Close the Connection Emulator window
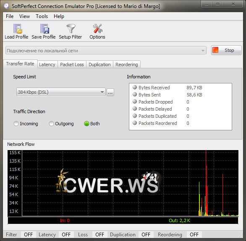This screenshot has width=246, height=241. coord(233,4)
